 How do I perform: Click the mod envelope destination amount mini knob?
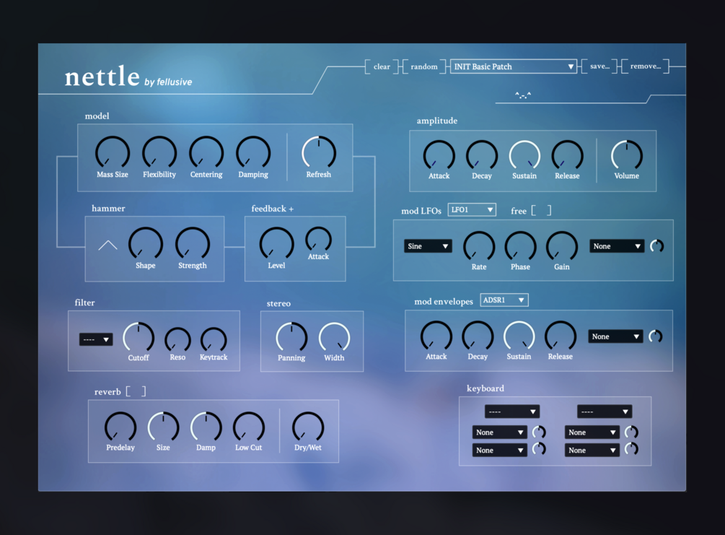pos(656,336)
